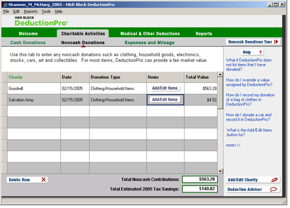
Task: Click the pencil icon on Add/Edit Charity
Action: pos(275,179)
